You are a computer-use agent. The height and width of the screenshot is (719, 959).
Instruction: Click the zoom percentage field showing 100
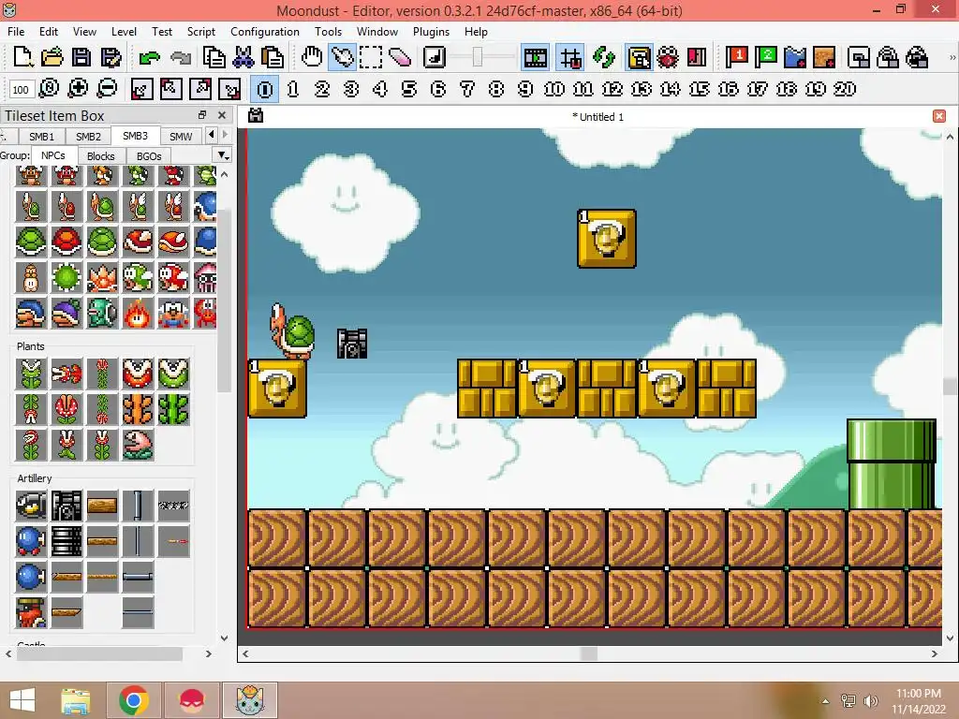tap(21, 89)
